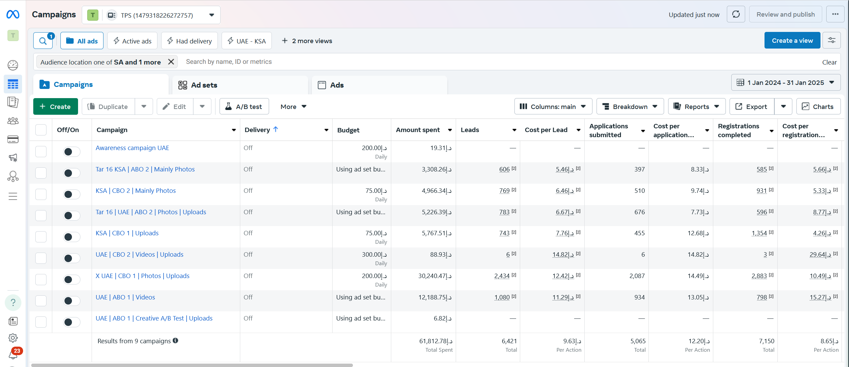
Task: Open the news feed icon in sidebar
Action: [x=13, y=321]
